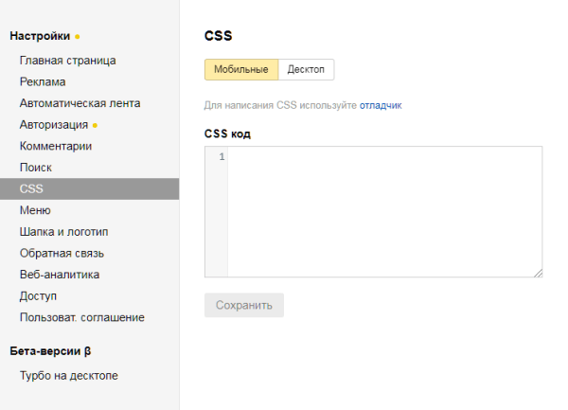Click inside the CSS код editor

(x=383, y=211)
